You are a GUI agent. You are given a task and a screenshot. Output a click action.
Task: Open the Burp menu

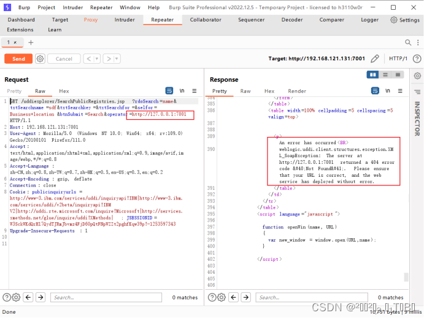coord(24,7)
